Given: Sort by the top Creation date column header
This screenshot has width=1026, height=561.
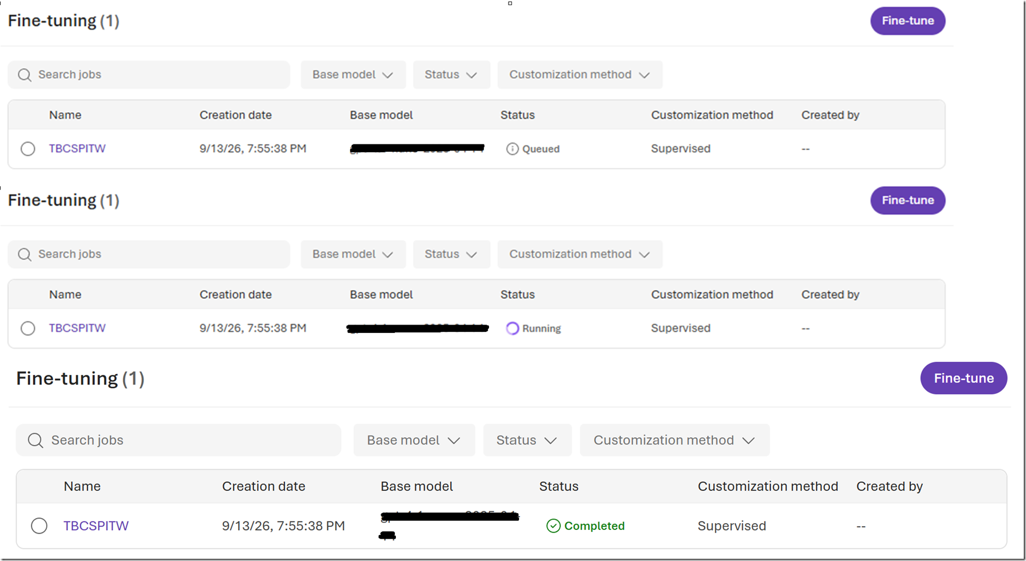Looking at the screenshot, I should [x=235, y=115].
